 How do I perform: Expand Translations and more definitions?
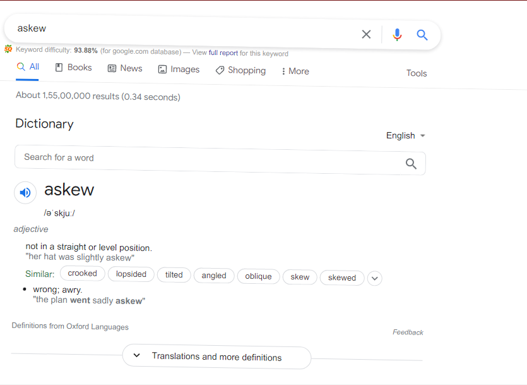[216, 357]
